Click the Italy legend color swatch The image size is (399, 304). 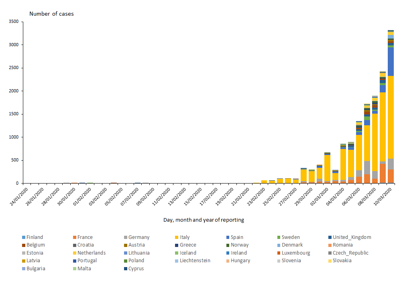click(177, 237)
